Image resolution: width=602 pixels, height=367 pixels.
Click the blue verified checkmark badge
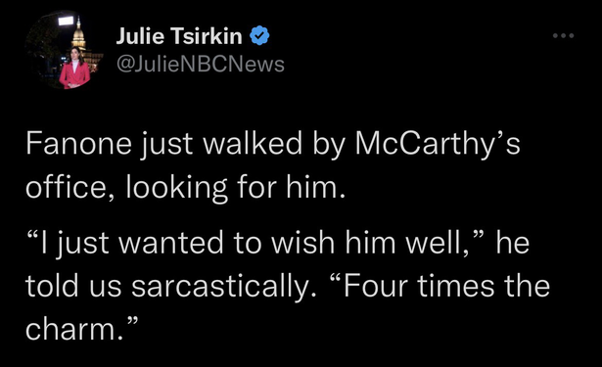tap(259, 35)
